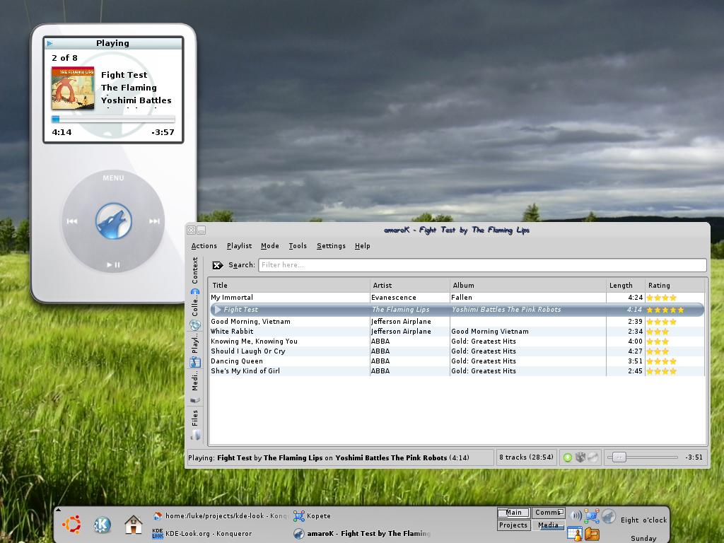Screen dimensions: 724x543
Task: Select the She's My Kind of Girl track
Action: tap(457, 371)
